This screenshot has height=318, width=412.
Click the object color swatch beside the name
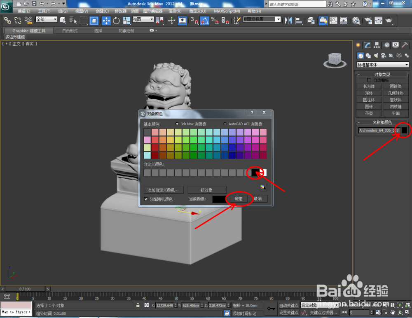tap(404, 130)
